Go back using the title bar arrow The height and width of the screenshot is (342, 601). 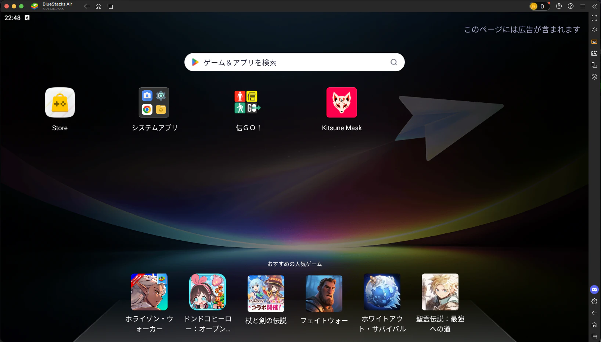pyautogui.click(x=87, y=6)
